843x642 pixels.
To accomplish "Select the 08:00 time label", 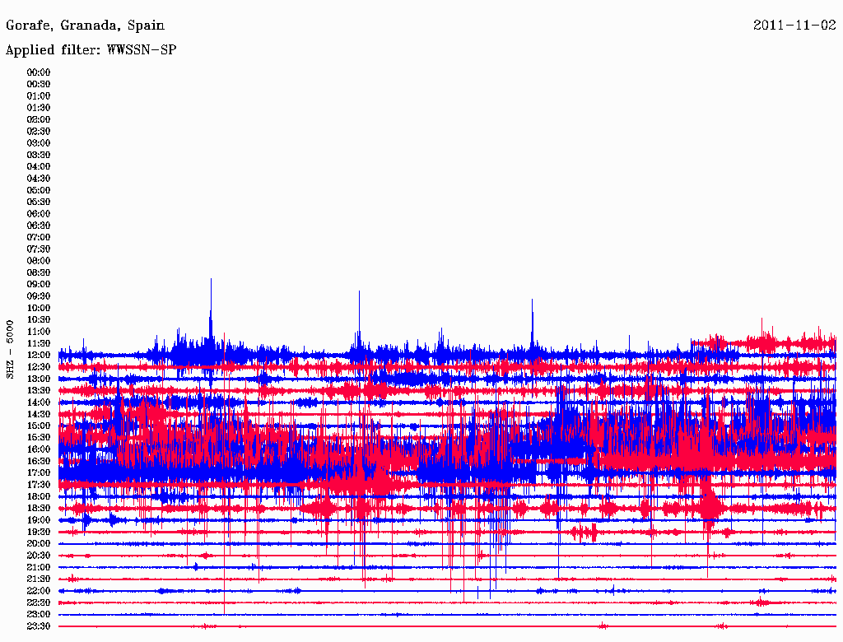I will click(39, 261).
